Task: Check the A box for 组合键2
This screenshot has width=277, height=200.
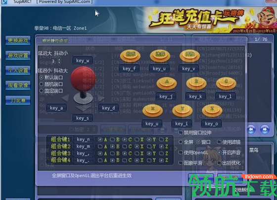Action: click(x=100, y=146)
